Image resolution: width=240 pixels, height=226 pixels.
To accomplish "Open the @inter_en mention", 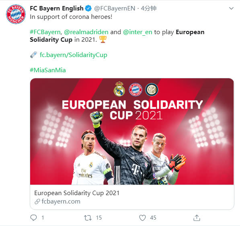I will tap(137, 32).
